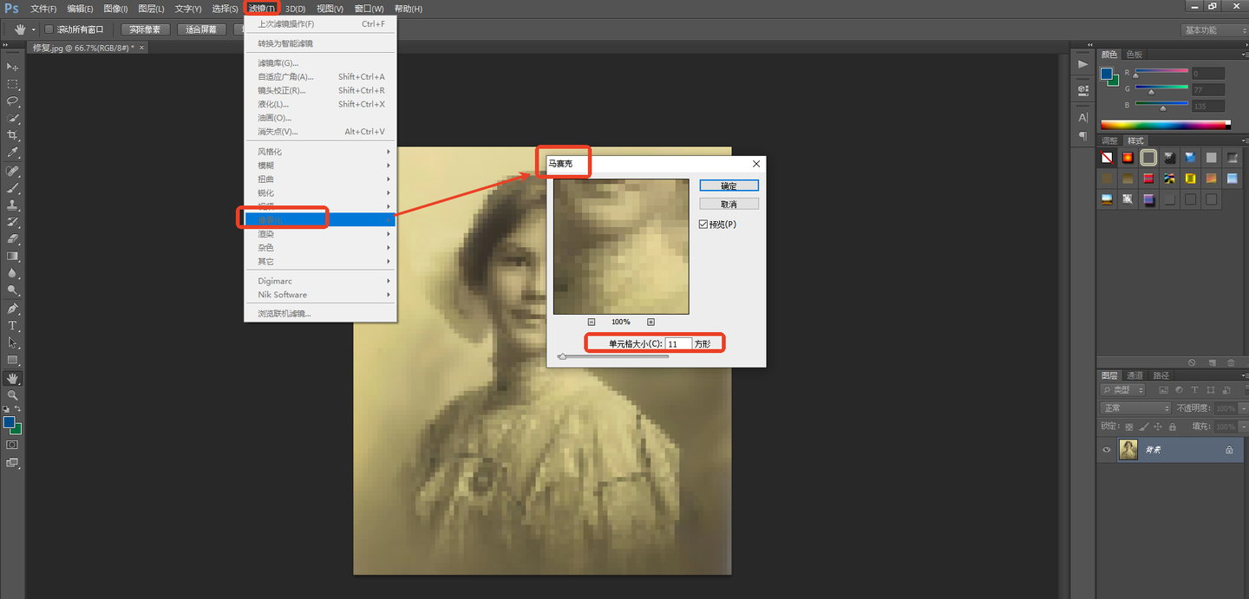Open the 图层(L) menu
The height and width of the screenshot is (599, 1249).
pyautogui.click(x=151, y=9)
